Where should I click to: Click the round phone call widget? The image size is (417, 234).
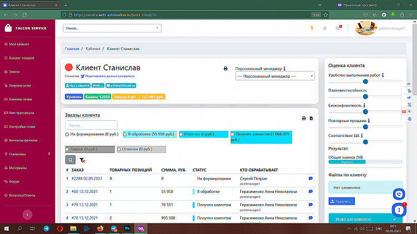399,194
